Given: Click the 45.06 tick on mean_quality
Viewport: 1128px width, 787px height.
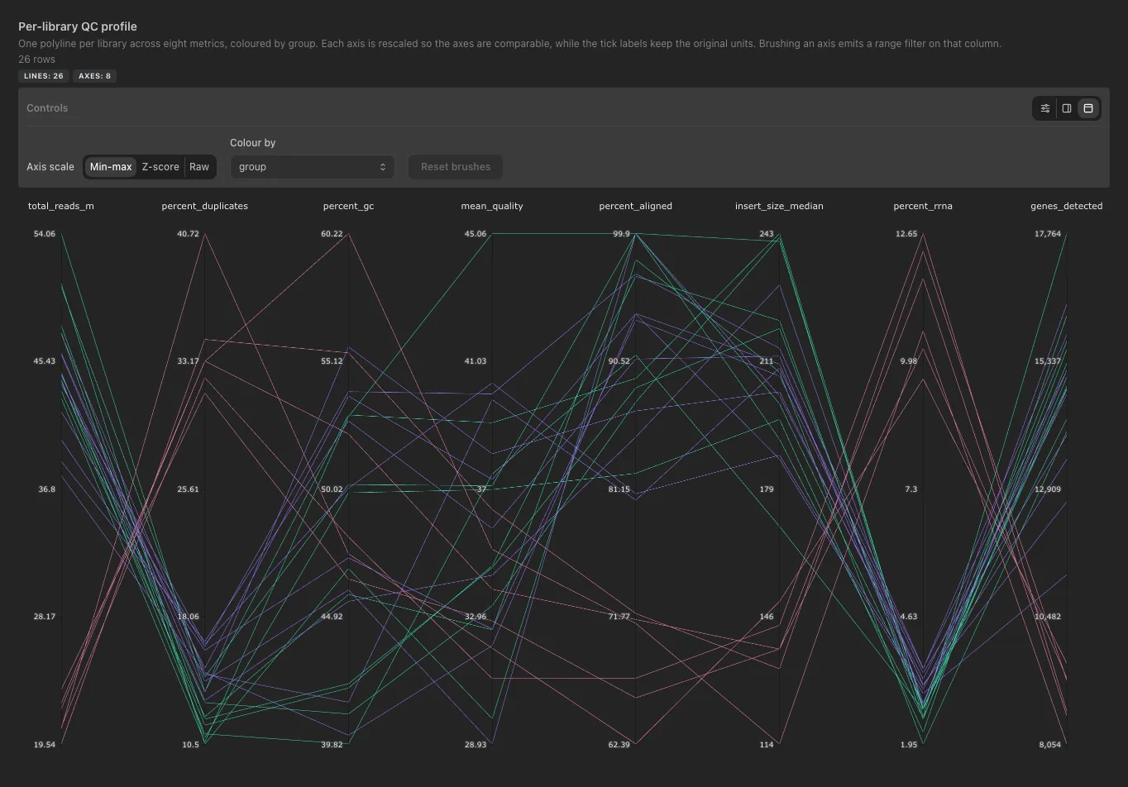Looking at the screenshot, I should [476, 234].
